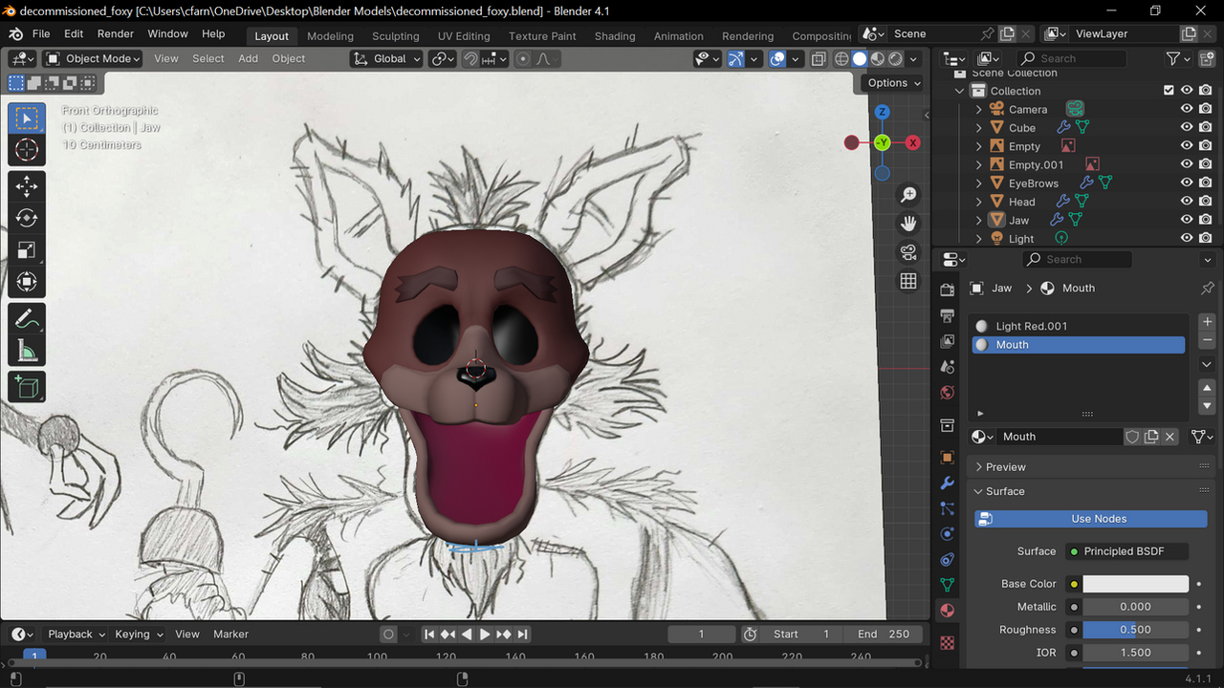Jump to the animation end frame
Viewport: 1224px width, 688px height.
523,634
